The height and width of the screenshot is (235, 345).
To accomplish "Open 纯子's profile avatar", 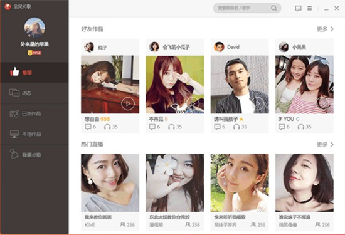I will tap(89, 47).
